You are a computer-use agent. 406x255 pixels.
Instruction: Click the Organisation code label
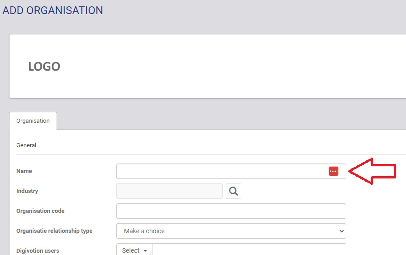(x=40, y=211)
